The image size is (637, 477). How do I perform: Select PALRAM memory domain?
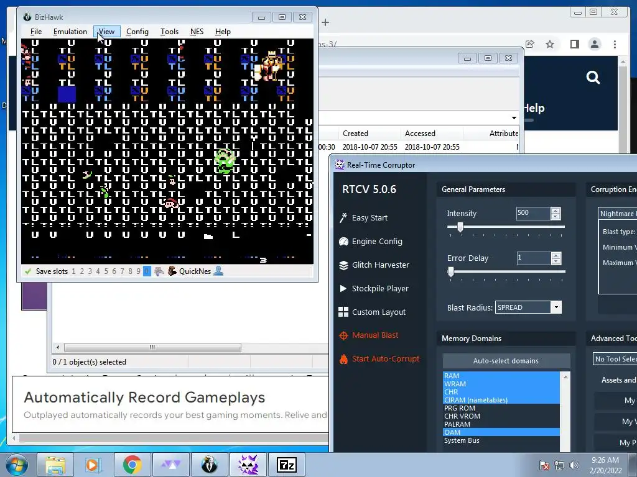(501, 424)
